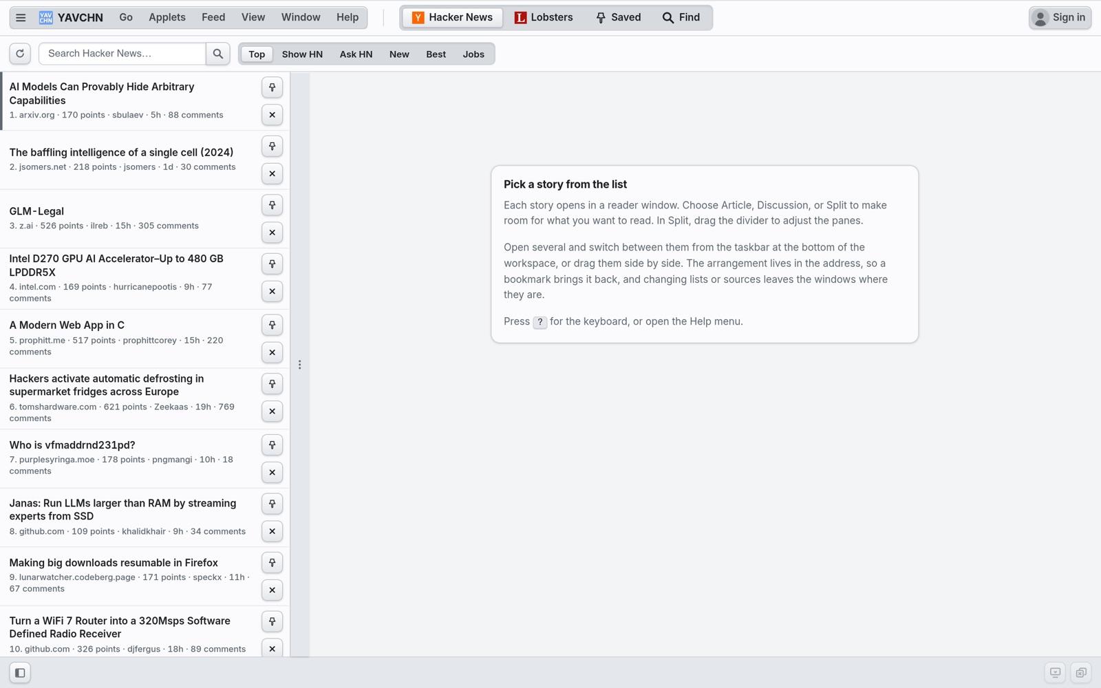The height and width of the screenshot is (688, 1101).
Task: Click the list pane divider handle
Action: click(299, 365)
